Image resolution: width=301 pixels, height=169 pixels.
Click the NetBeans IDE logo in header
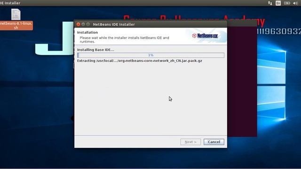point(205,36)
